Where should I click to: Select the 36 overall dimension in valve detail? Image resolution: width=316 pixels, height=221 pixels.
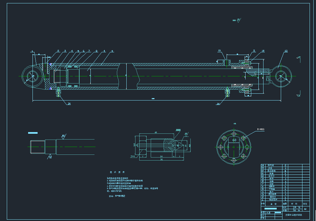pos(162,160)
